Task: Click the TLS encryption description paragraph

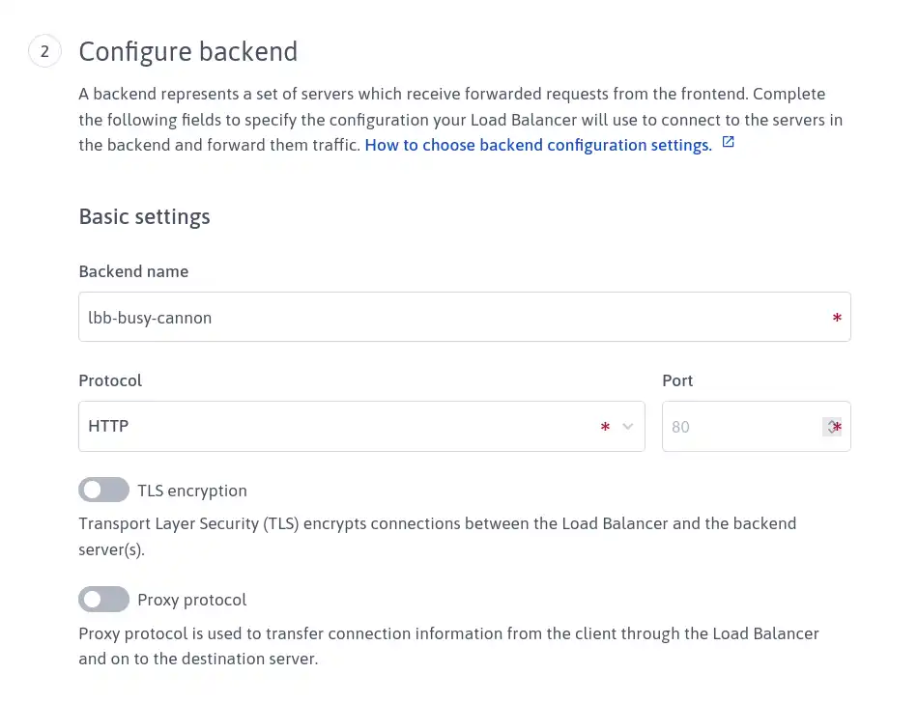Action: [x=438, y=537]
